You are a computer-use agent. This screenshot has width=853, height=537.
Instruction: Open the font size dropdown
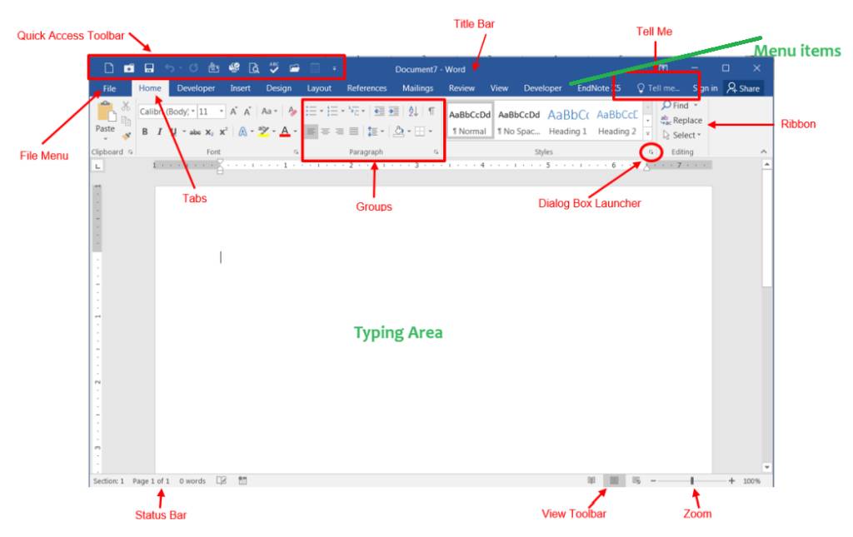tap(223, 111)
